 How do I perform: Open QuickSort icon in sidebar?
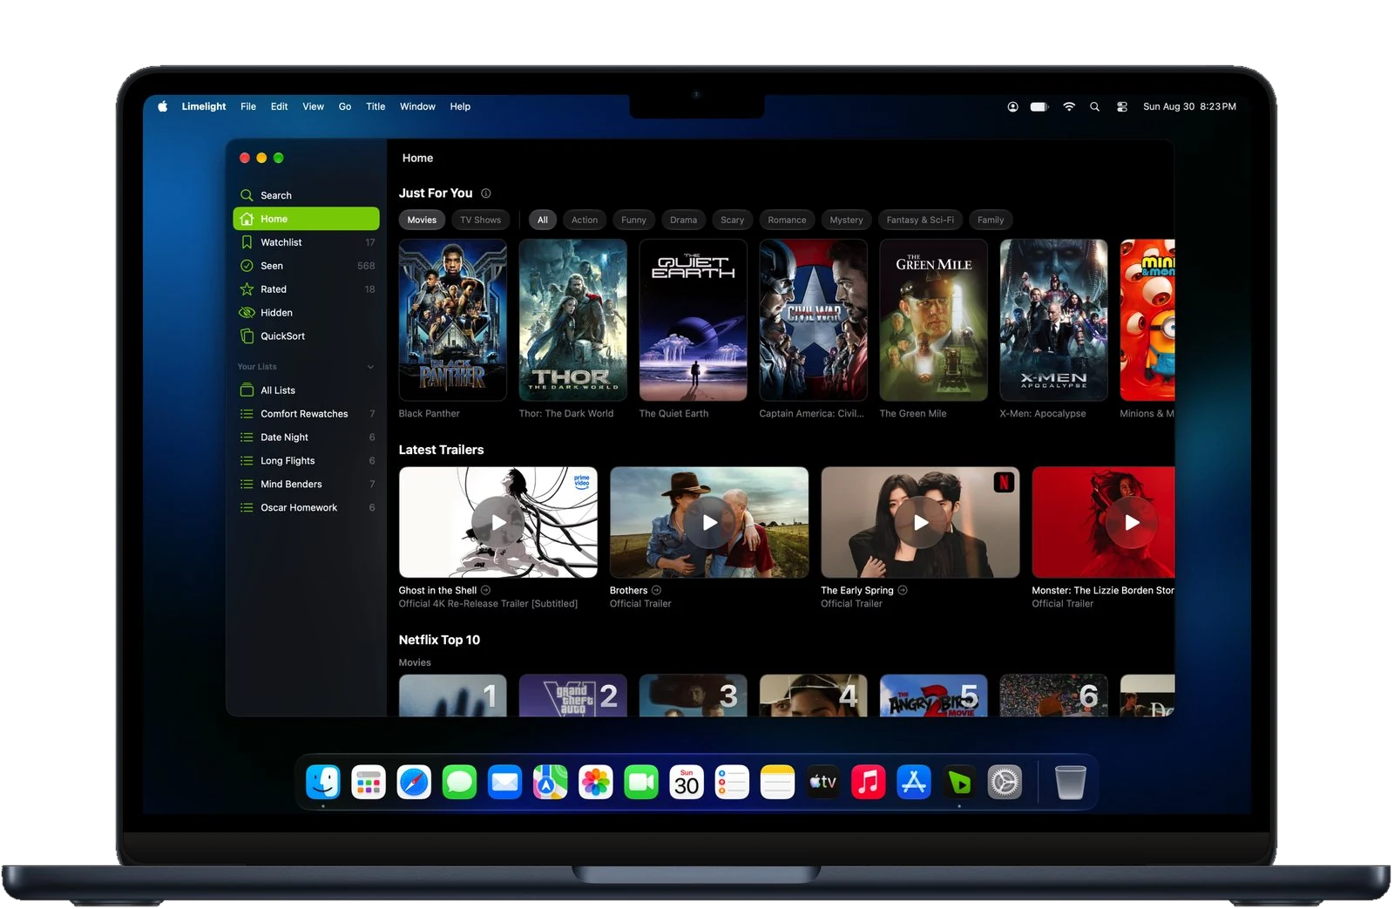(x=247, y=336)
